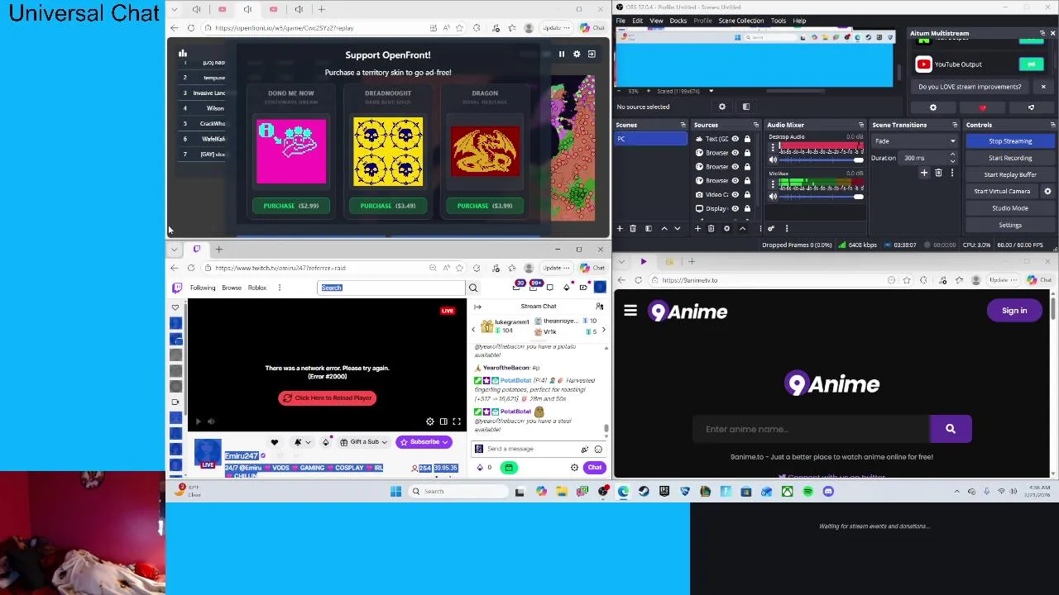1059x595 pixels.
Task: Unlock the Text (GDI) source
Action: pos(747,139)
